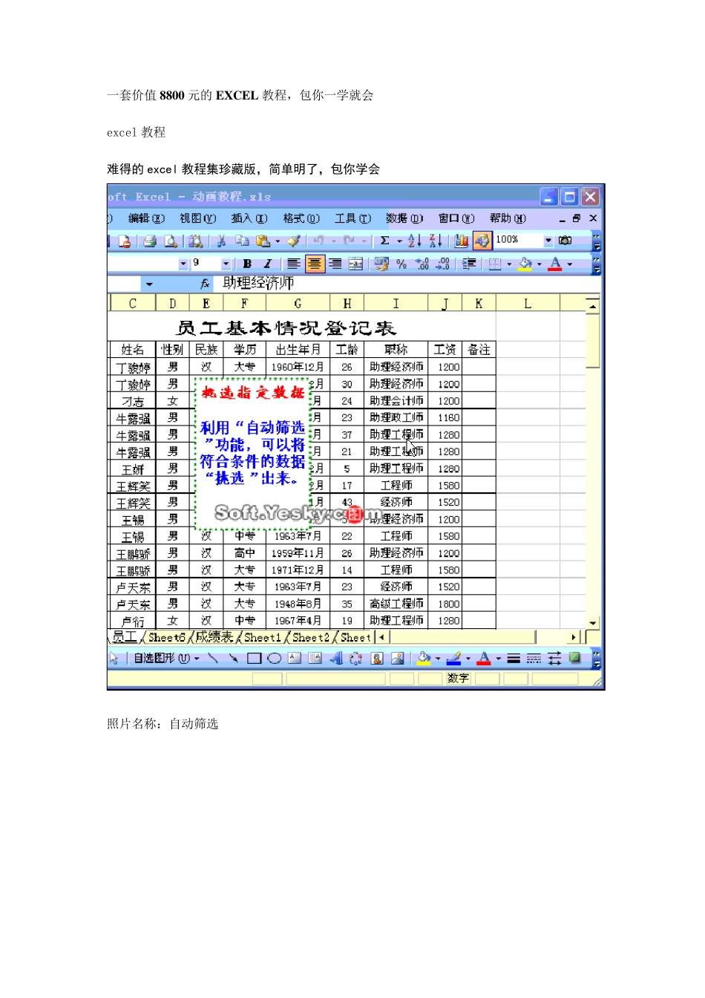This screenshot has height=998, width=705.
Task: Toggle Italic formatting
Action: [268, 264]
